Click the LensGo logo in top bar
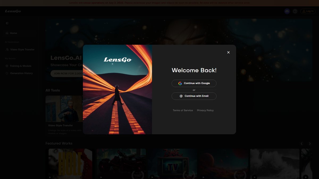This screenshot has width=319, height=179. tap(13, 11)
